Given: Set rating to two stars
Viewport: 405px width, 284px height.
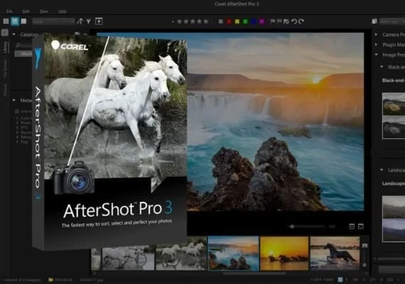Looking at the screenshot, I should (186, 21).
